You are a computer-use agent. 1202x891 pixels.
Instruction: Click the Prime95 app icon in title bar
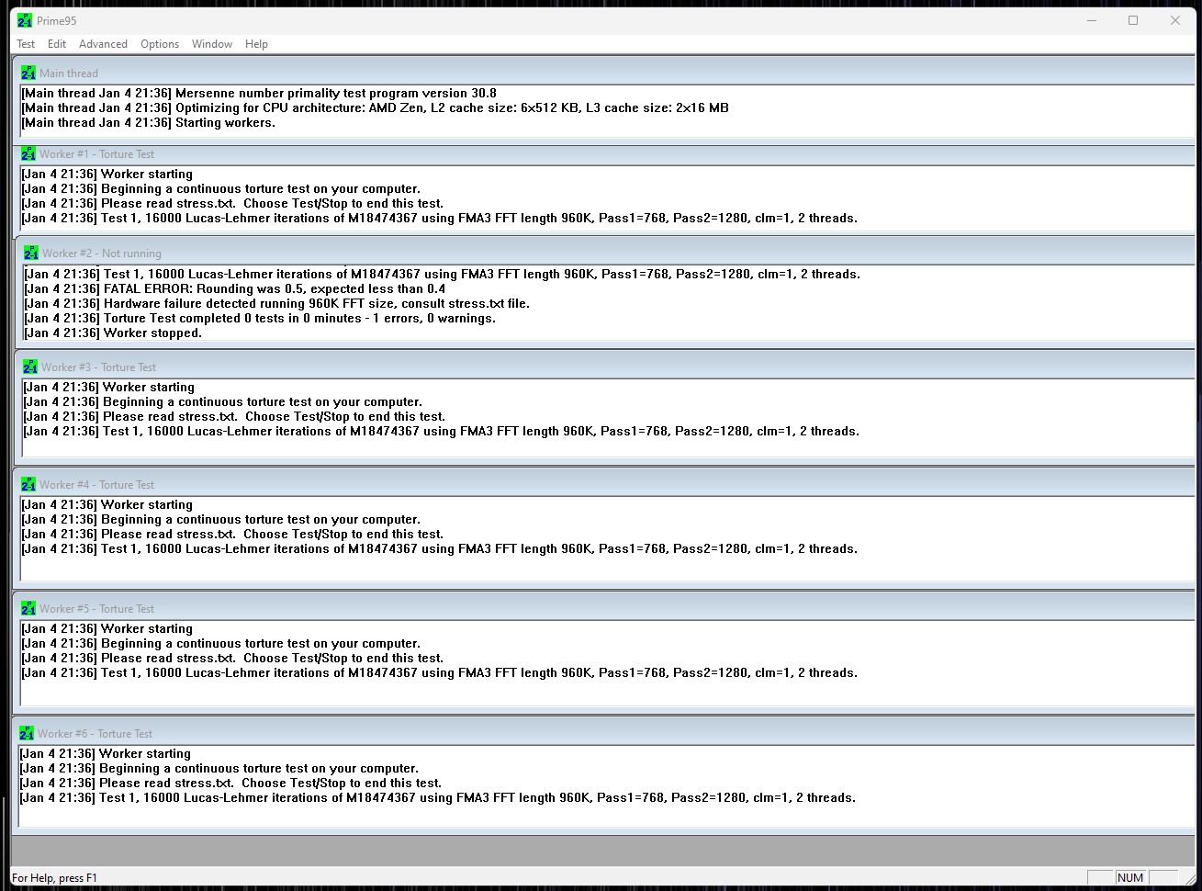[x=25, y=20]
